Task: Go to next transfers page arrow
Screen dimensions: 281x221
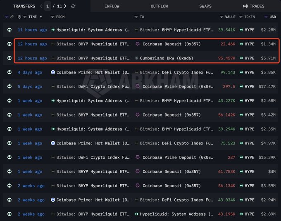Action: point(65,6)
